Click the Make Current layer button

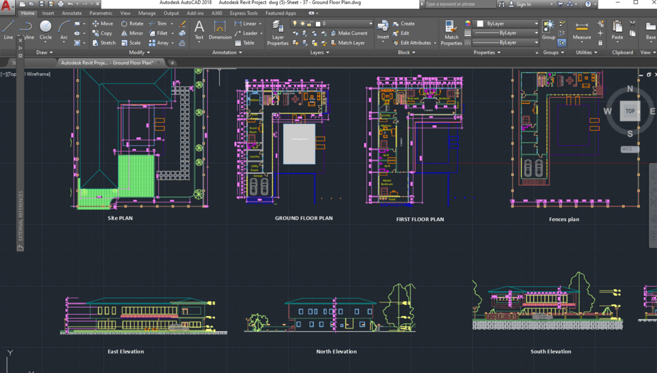(352, 33)
